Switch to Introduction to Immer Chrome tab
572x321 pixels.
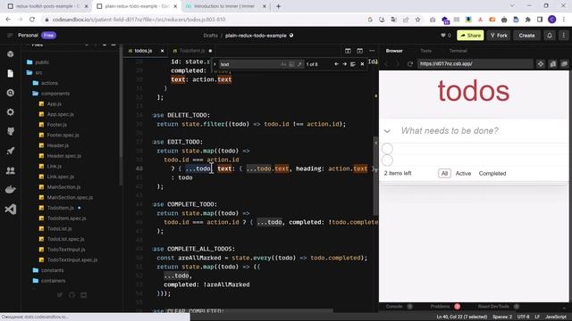(x=224, y=6)
